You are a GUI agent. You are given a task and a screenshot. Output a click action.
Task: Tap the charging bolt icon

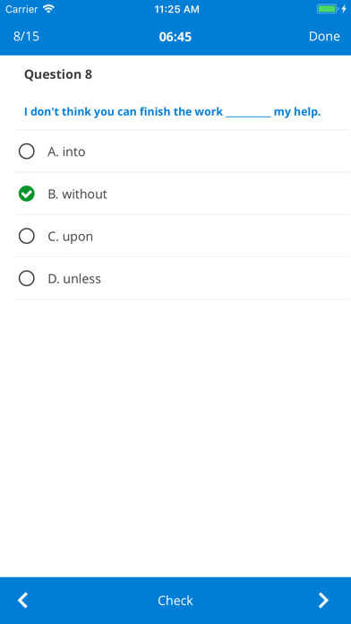[344, 9]
